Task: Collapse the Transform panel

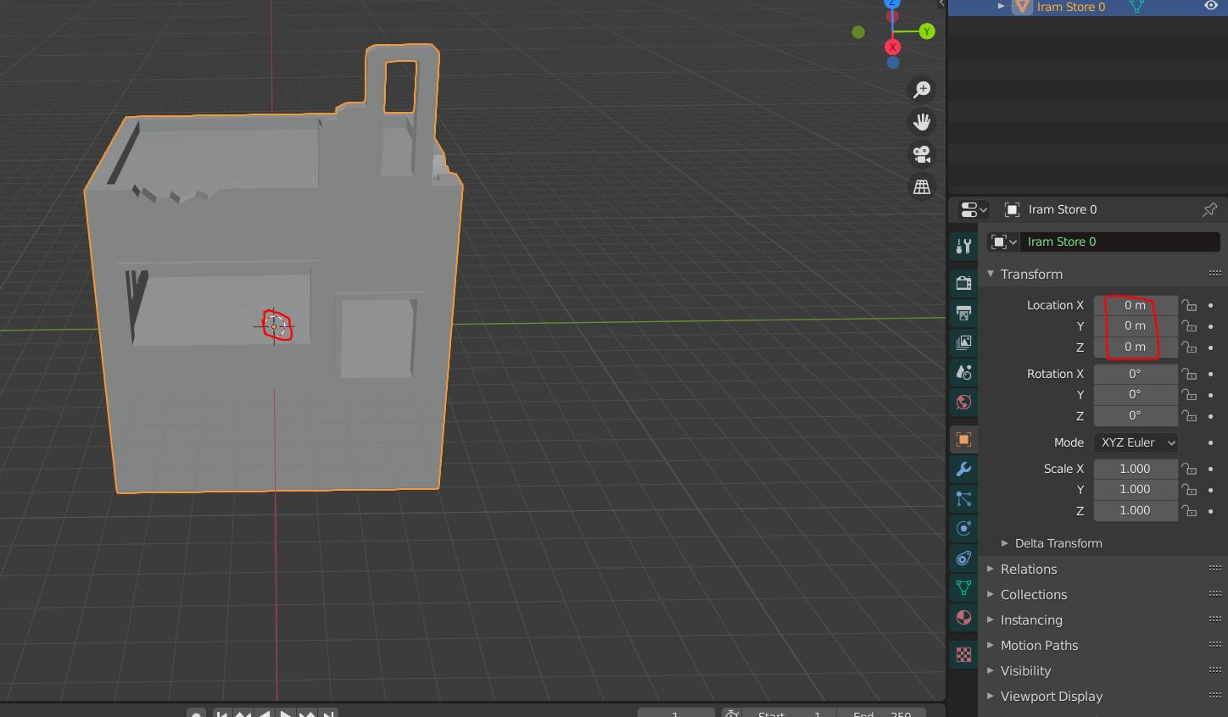Action: click(991, 274)
